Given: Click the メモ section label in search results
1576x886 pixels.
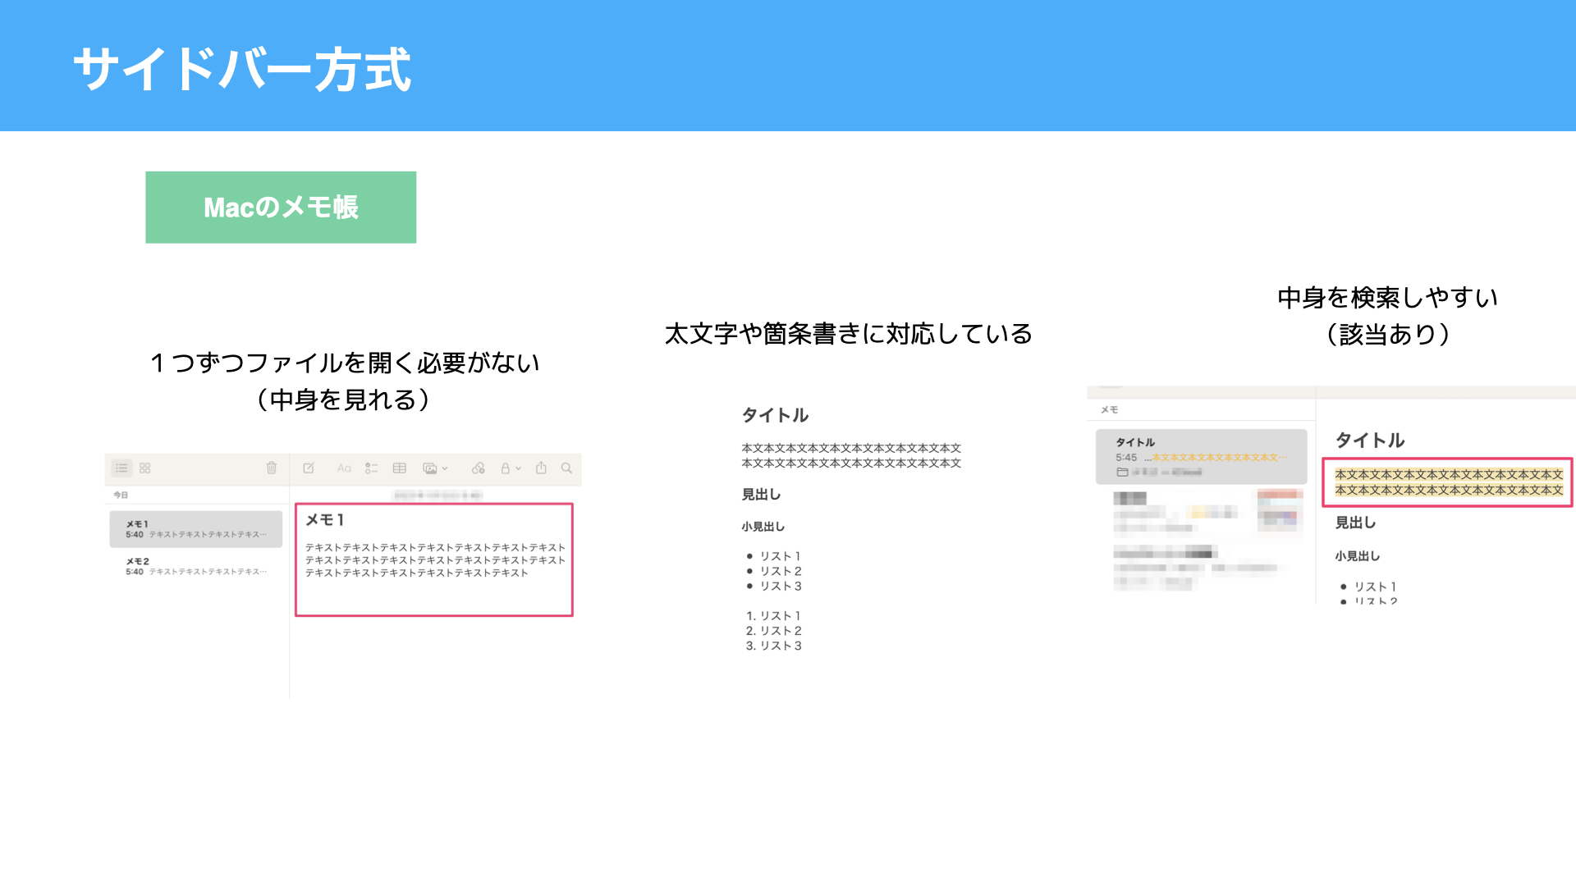Looking at the screenshot, I should (x=1109, y=409).
